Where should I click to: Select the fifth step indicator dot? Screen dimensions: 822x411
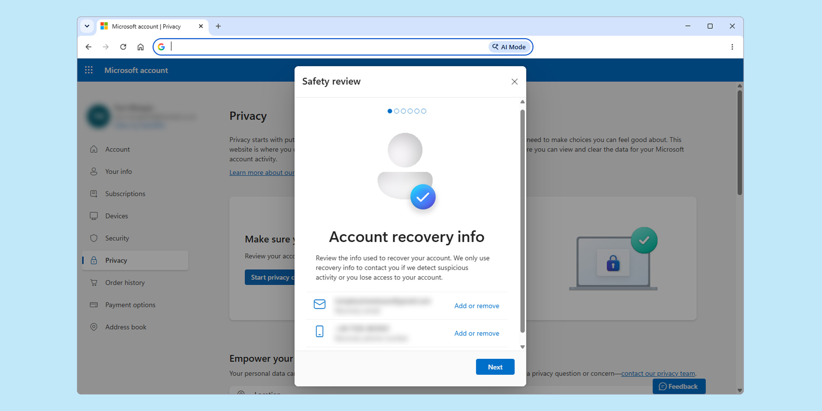[x=417, y=111]
